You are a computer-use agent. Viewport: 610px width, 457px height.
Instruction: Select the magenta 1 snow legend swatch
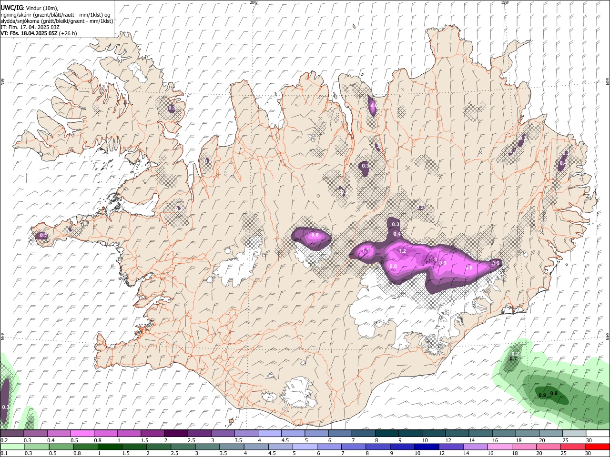(129, 434)
